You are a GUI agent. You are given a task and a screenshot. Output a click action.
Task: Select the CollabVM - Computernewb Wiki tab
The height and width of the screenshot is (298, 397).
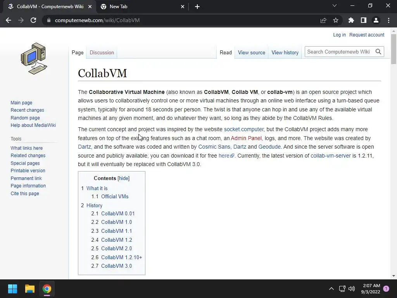click(x=50, y=7)
